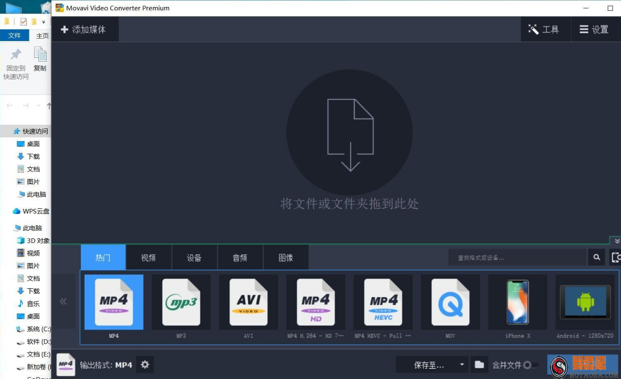Switch to the 音频 presets tab
Image resolution: width=621 pixels, height=379 pixels.
click(x=240, y=257)
